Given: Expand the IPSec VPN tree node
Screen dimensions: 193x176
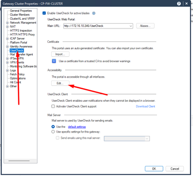Looking at the screenshot, I should click(7, 58).
